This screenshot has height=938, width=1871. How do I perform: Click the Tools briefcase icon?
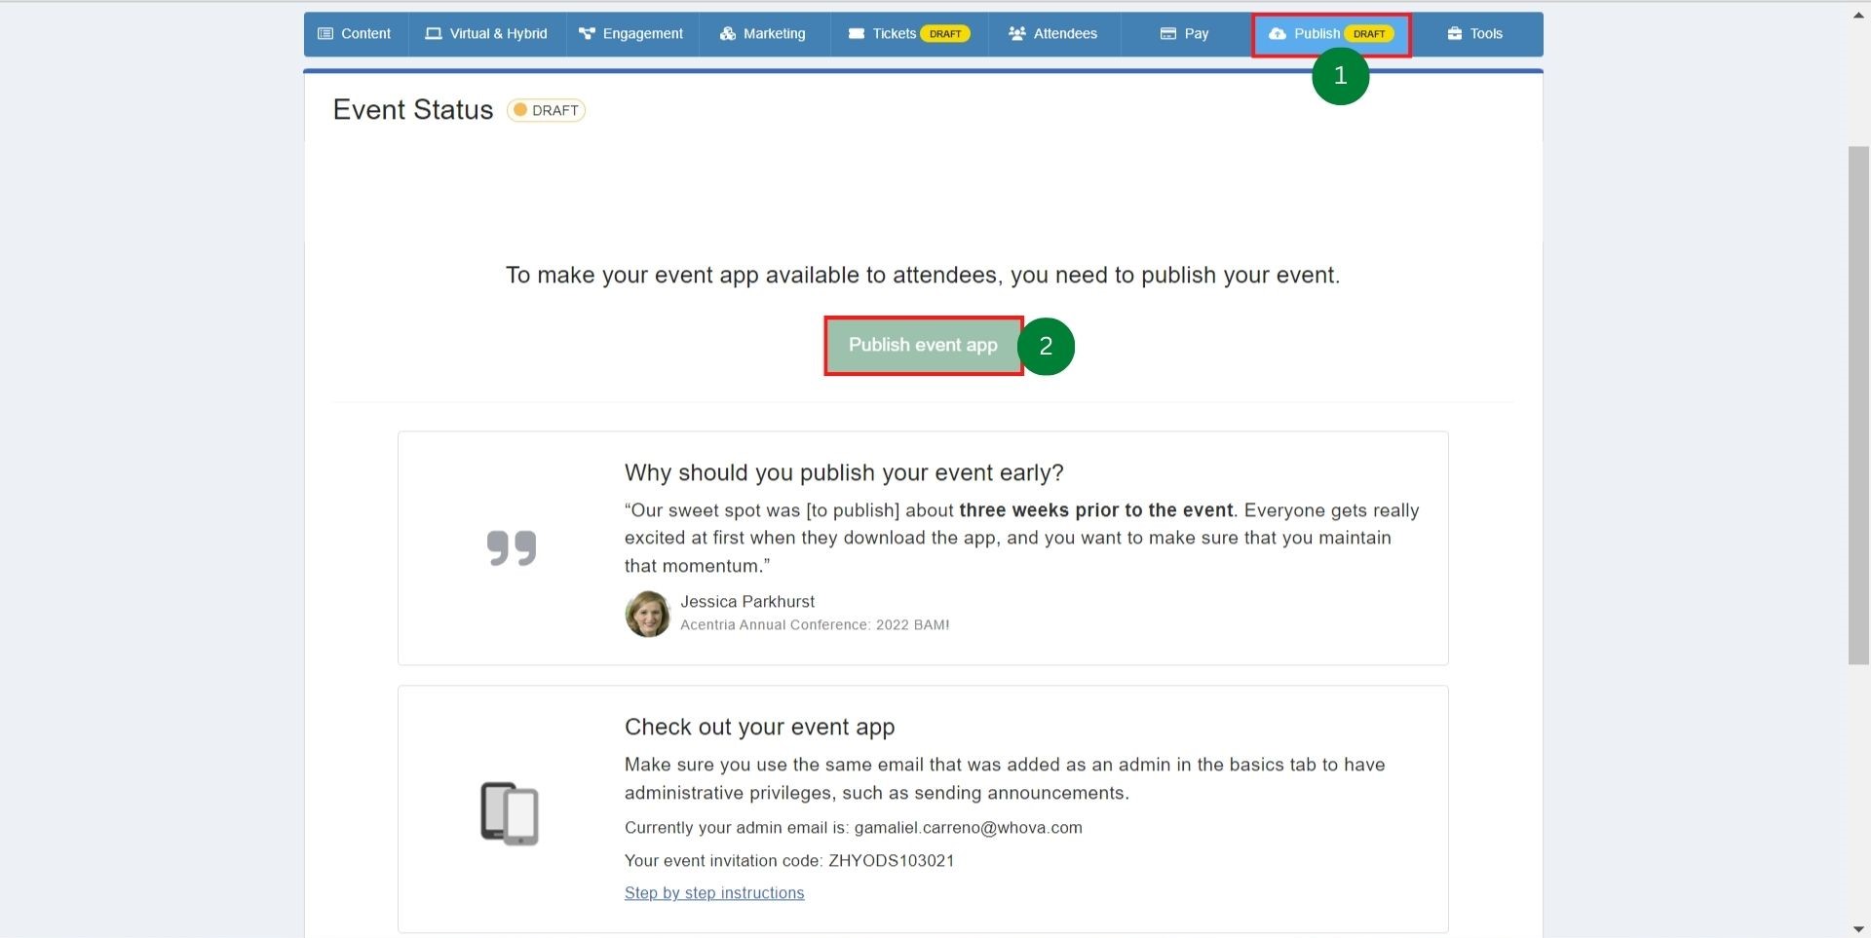[1455, 34]
